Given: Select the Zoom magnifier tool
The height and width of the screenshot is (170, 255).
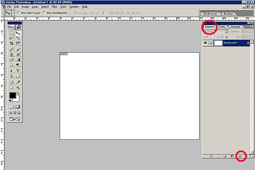Looking at the screenshot, I should [x=18, y=87].
